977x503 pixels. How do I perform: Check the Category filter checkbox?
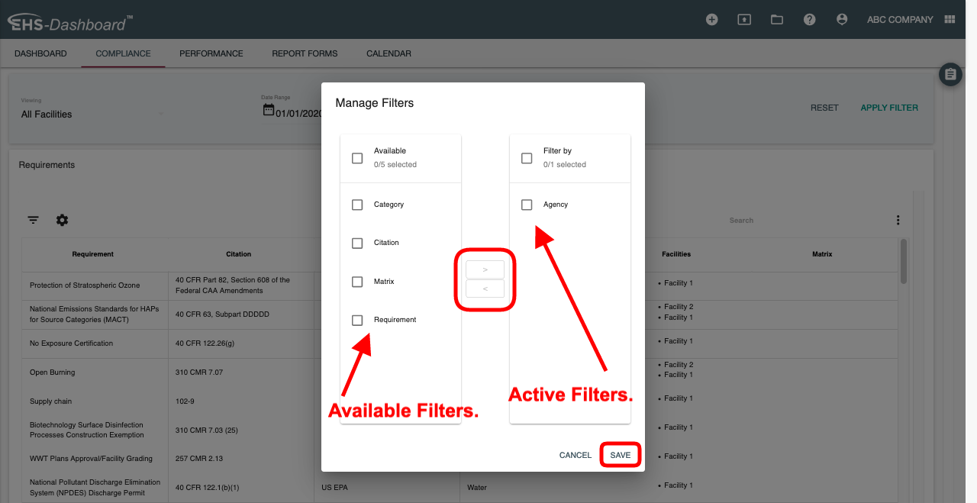[357, 205]
